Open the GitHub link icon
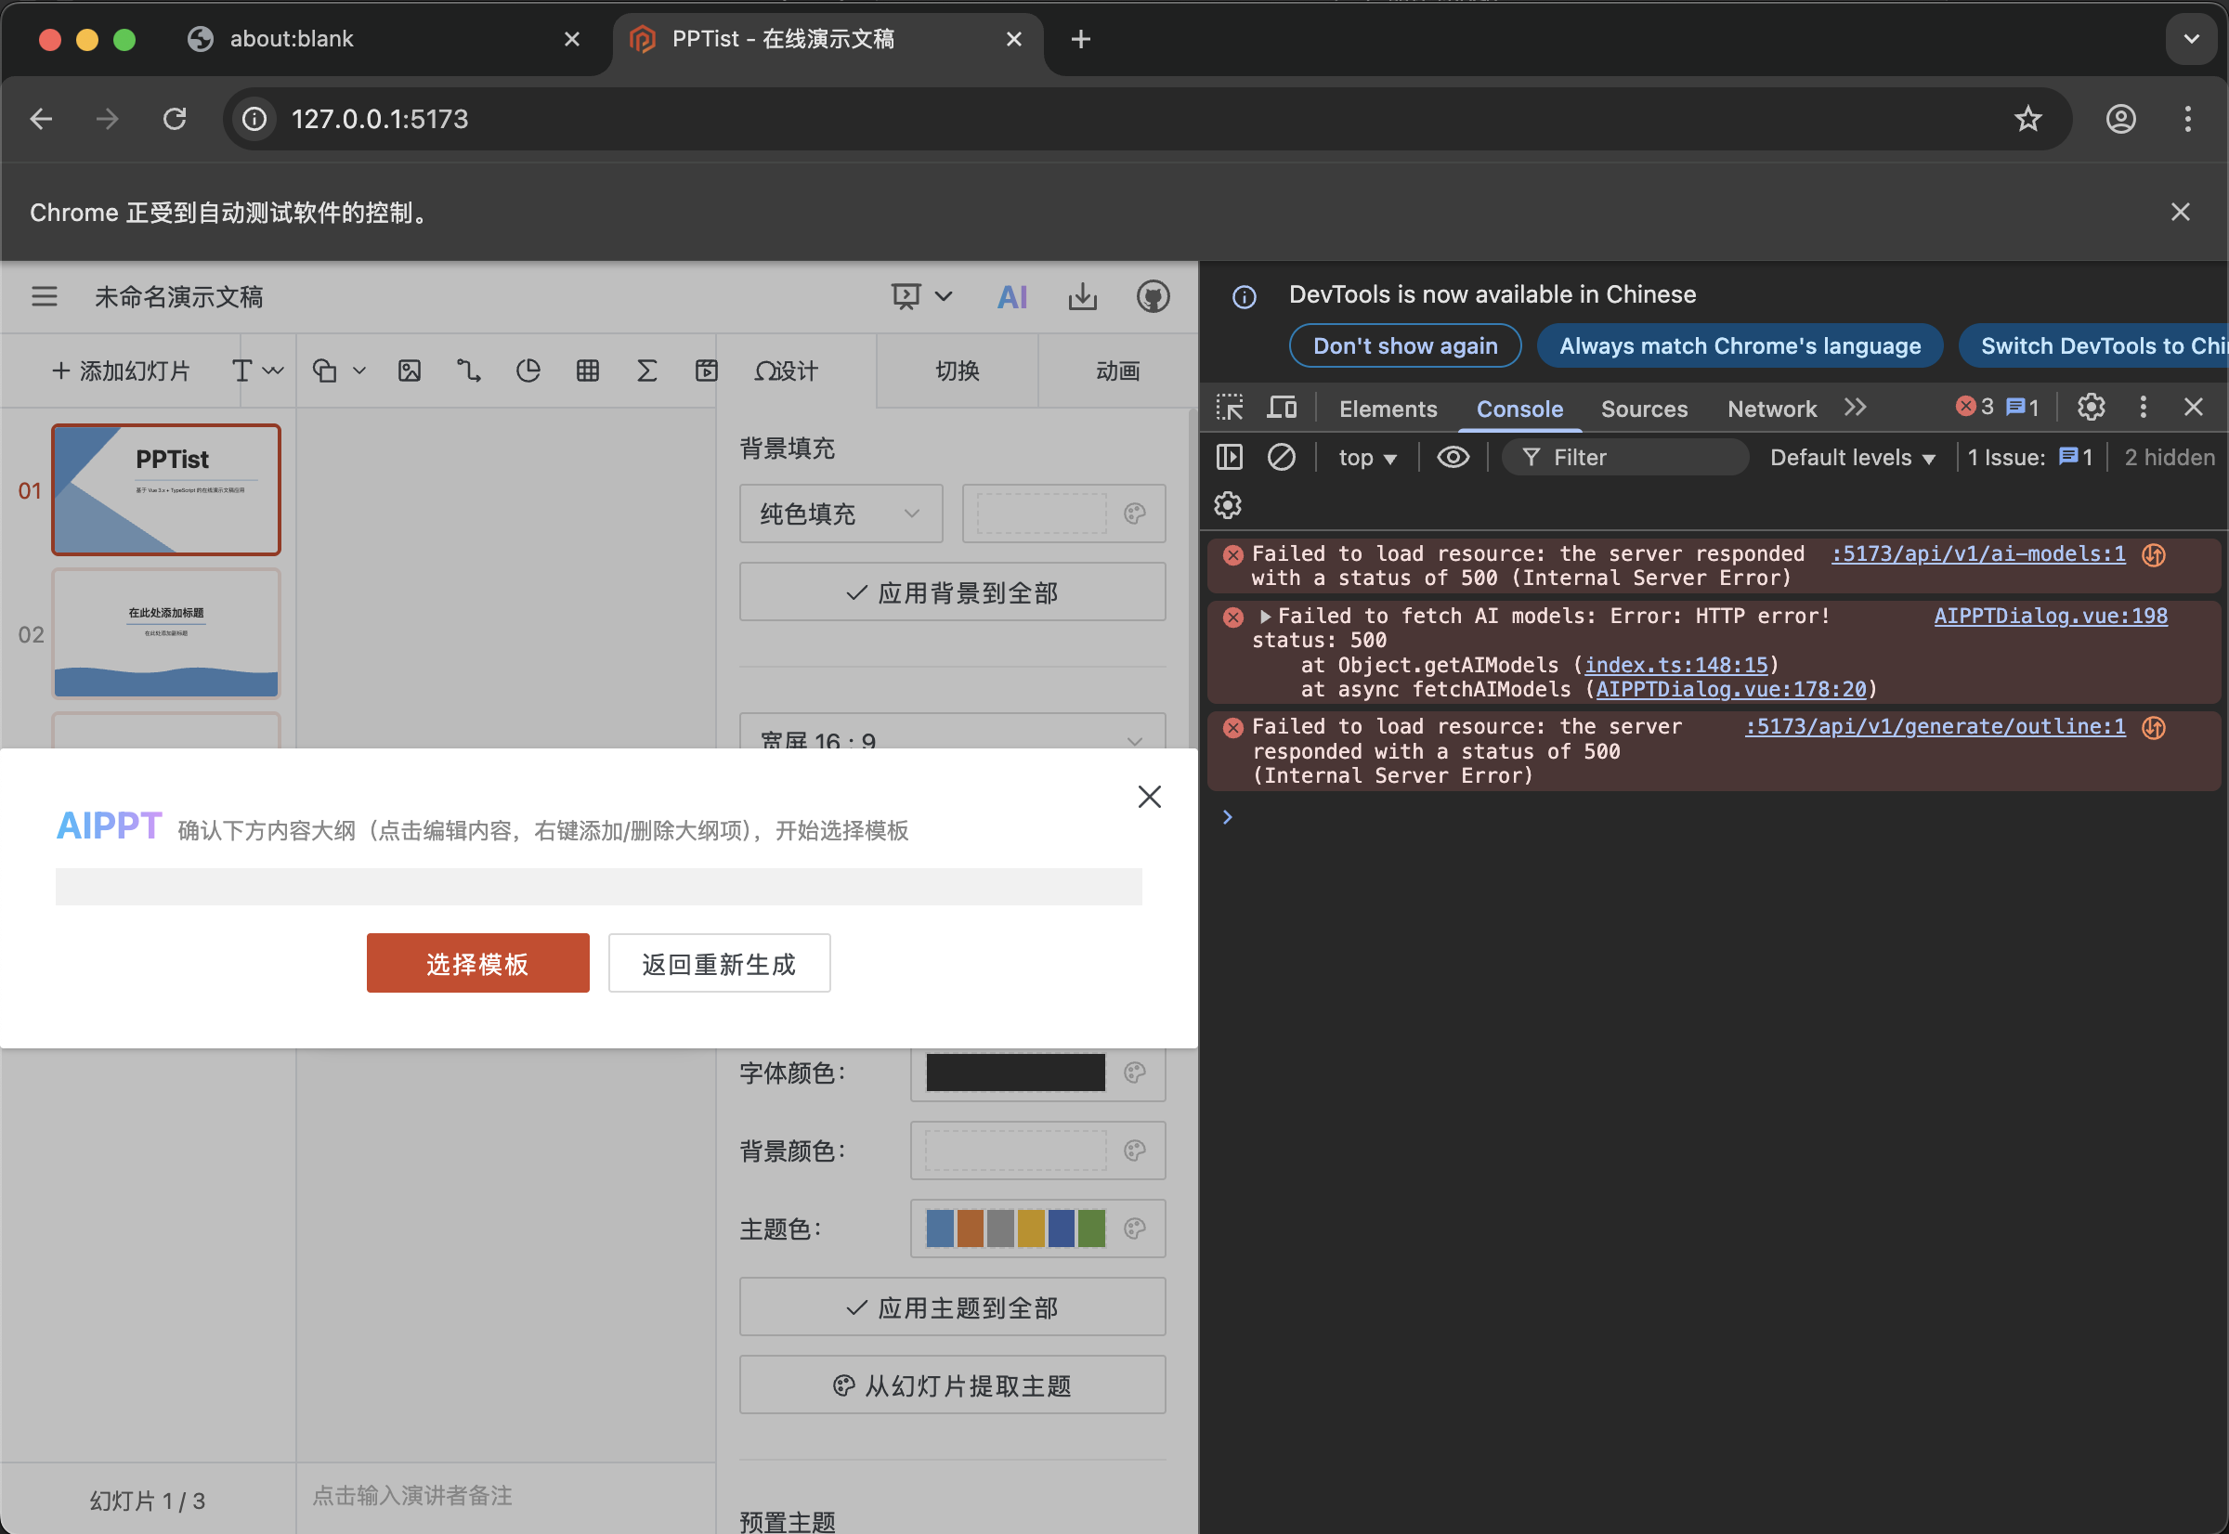The image size is (2229, 1534). point(1153,297)
